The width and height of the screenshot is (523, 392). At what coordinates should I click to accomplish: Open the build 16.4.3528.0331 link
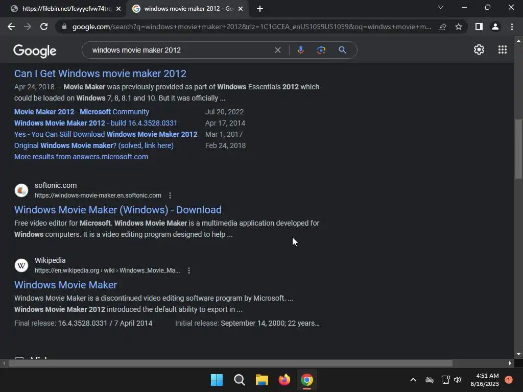96,123
